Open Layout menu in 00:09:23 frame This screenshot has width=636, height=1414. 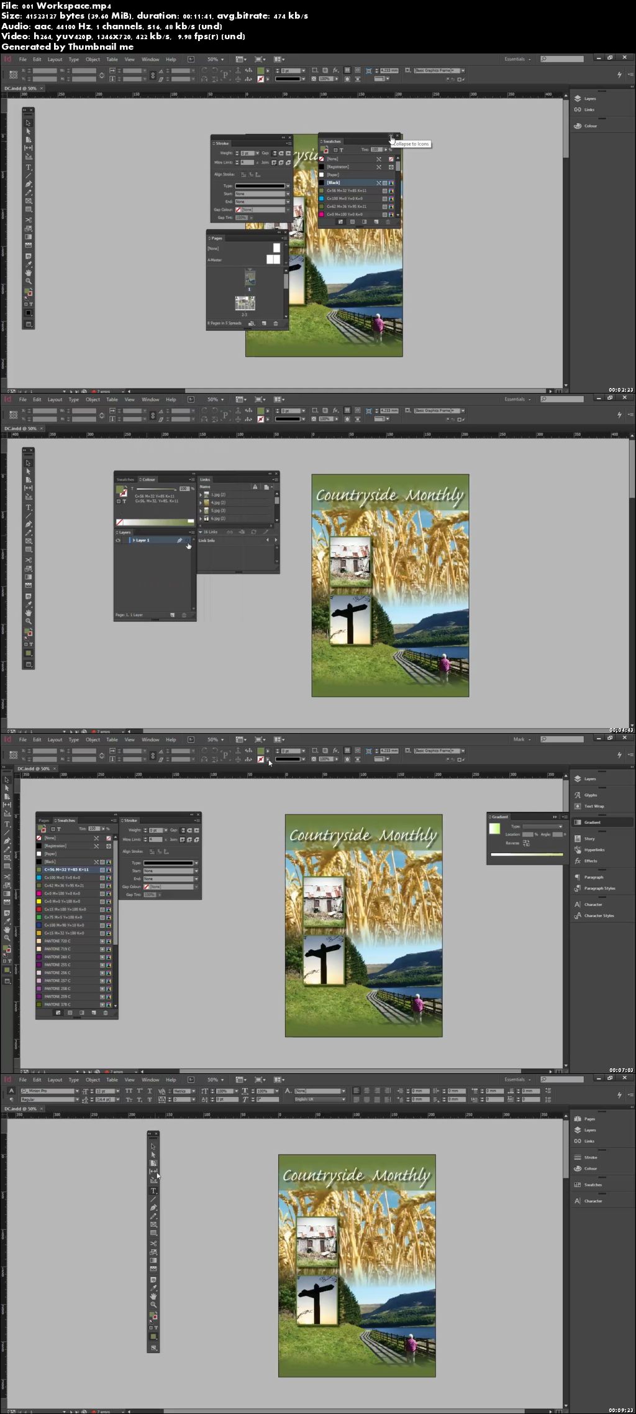[55, 1079]
